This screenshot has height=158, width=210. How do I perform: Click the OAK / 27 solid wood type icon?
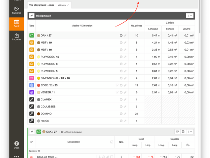coord(31,35)
